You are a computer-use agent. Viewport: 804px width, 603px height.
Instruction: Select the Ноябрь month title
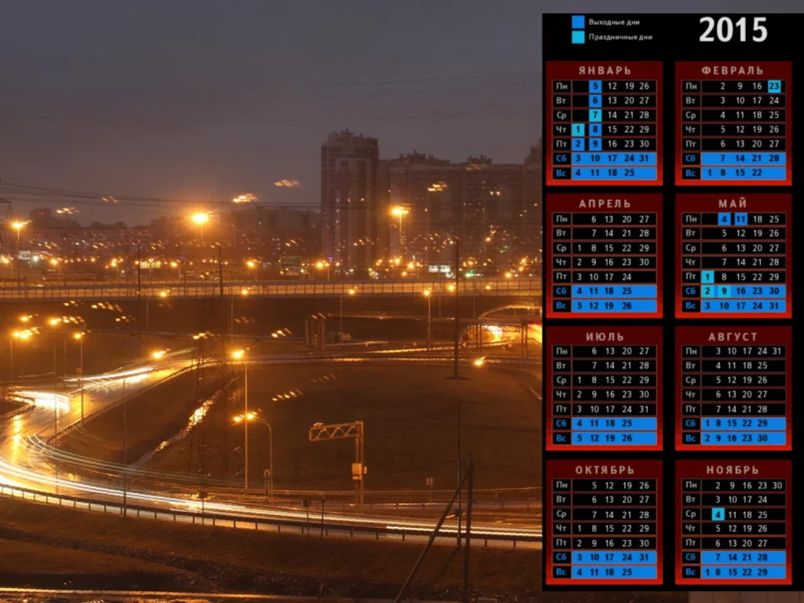point(733,470)
